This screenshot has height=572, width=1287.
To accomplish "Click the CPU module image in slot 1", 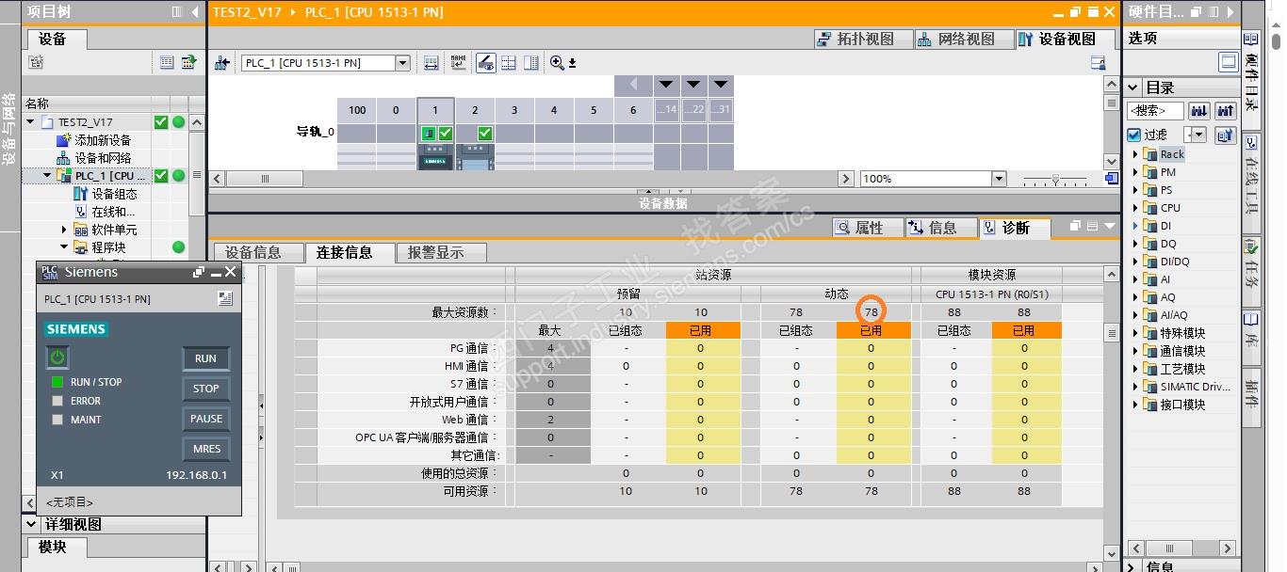I will 435,156.
